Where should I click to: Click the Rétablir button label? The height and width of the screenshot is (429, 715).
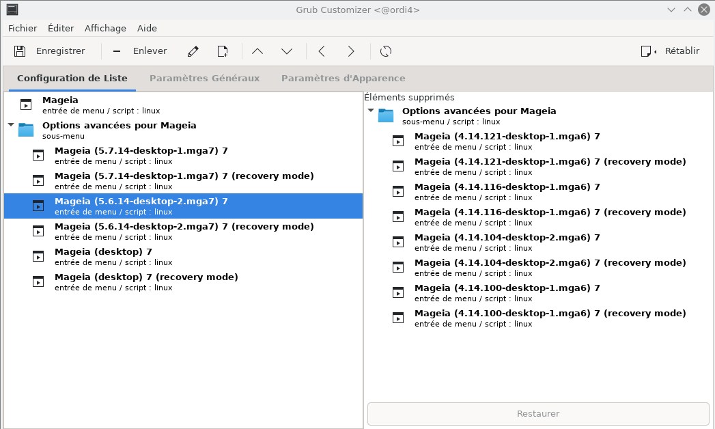[x=682, y=51]
